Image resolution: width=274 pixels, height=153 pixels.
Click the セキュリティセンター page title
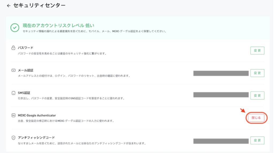[39, 5]
